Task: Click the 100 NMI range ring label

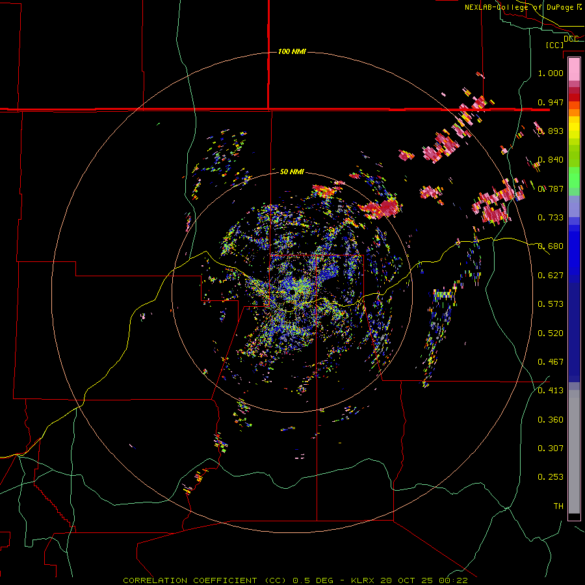Action: 292,51
